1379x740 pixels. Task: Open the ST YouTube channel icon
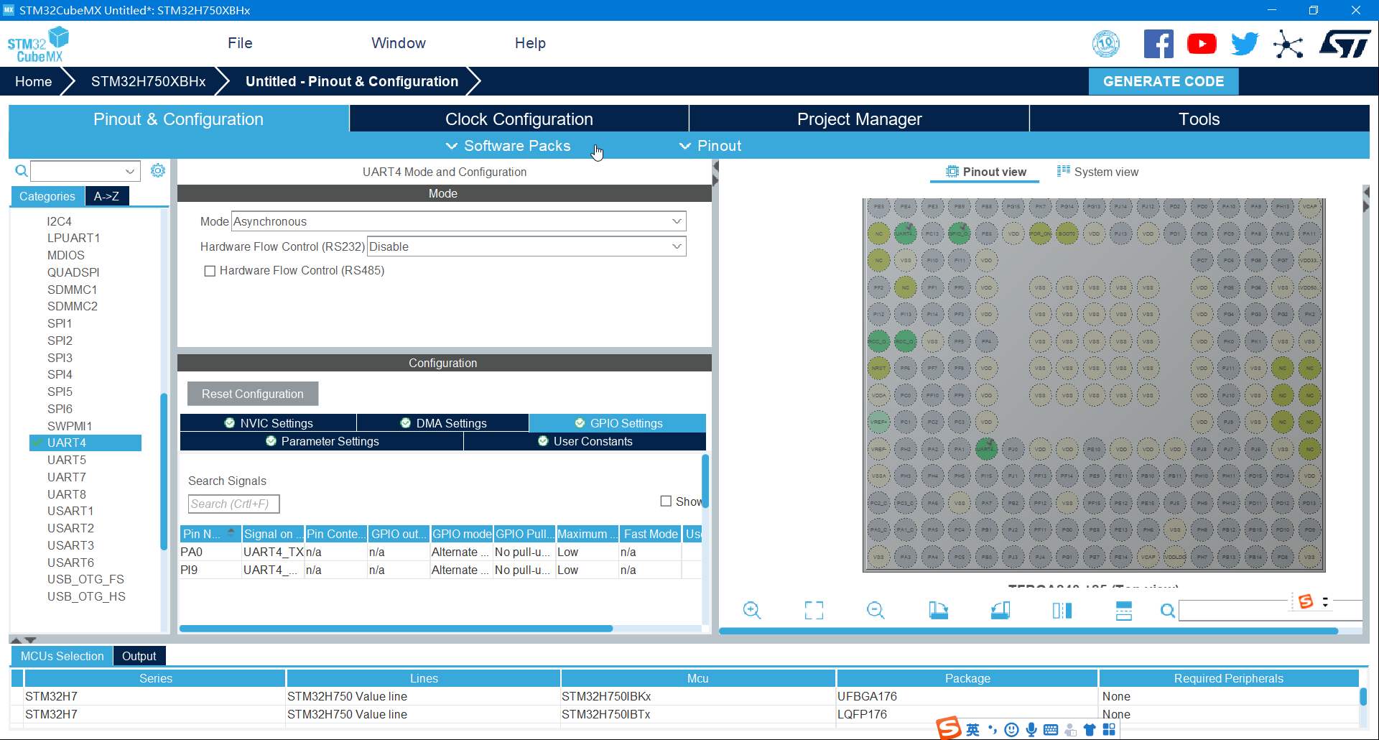click(x=1202, y=44)
